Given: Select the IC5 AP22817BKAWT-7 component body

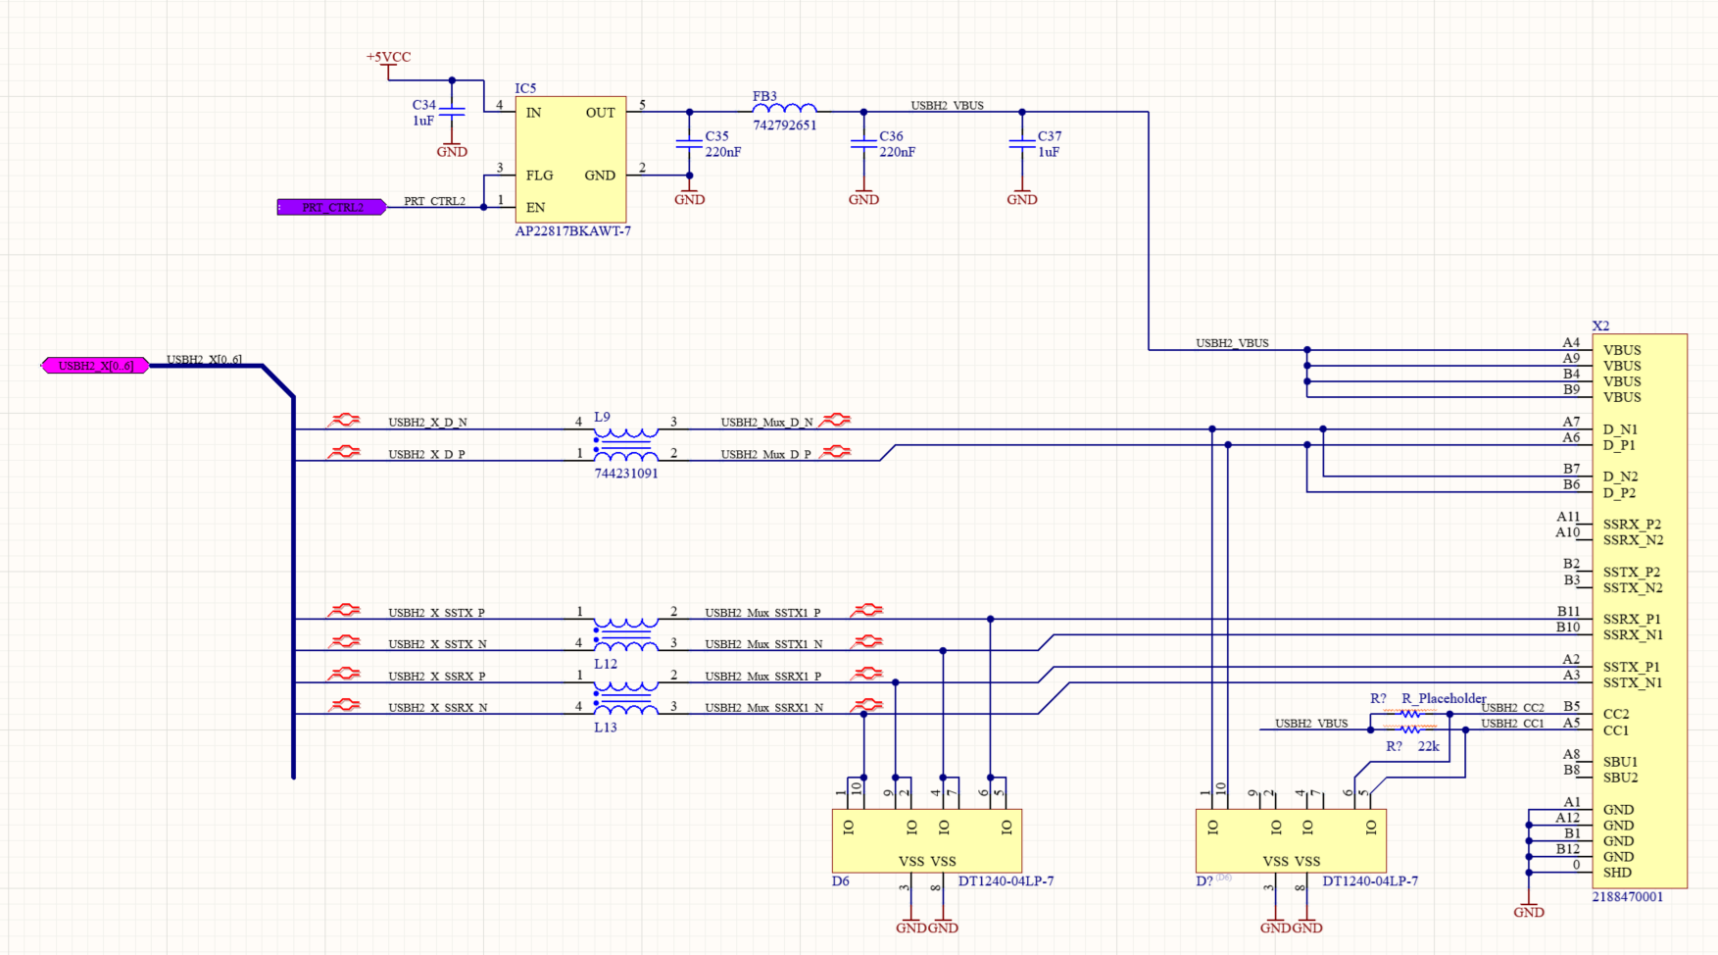Looking at the screenshot, I should (570, 160).
